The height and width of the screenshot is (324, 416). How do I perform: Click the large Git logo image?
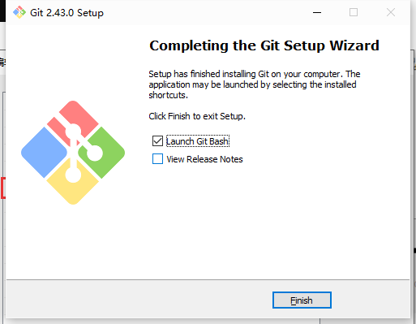click(73, 153)
